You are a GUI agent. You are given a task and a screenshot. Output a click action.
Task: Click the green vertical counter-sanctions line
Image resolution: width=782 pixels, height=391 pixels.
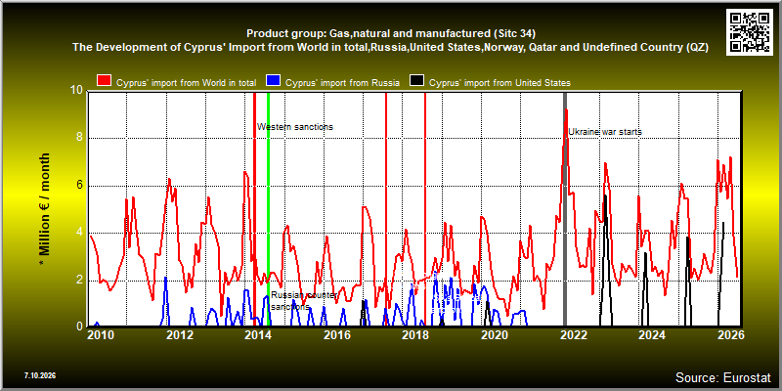tap(268, 209)
